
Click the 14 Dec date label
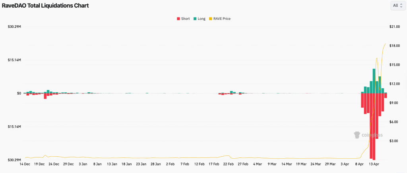tap(25, 164)
